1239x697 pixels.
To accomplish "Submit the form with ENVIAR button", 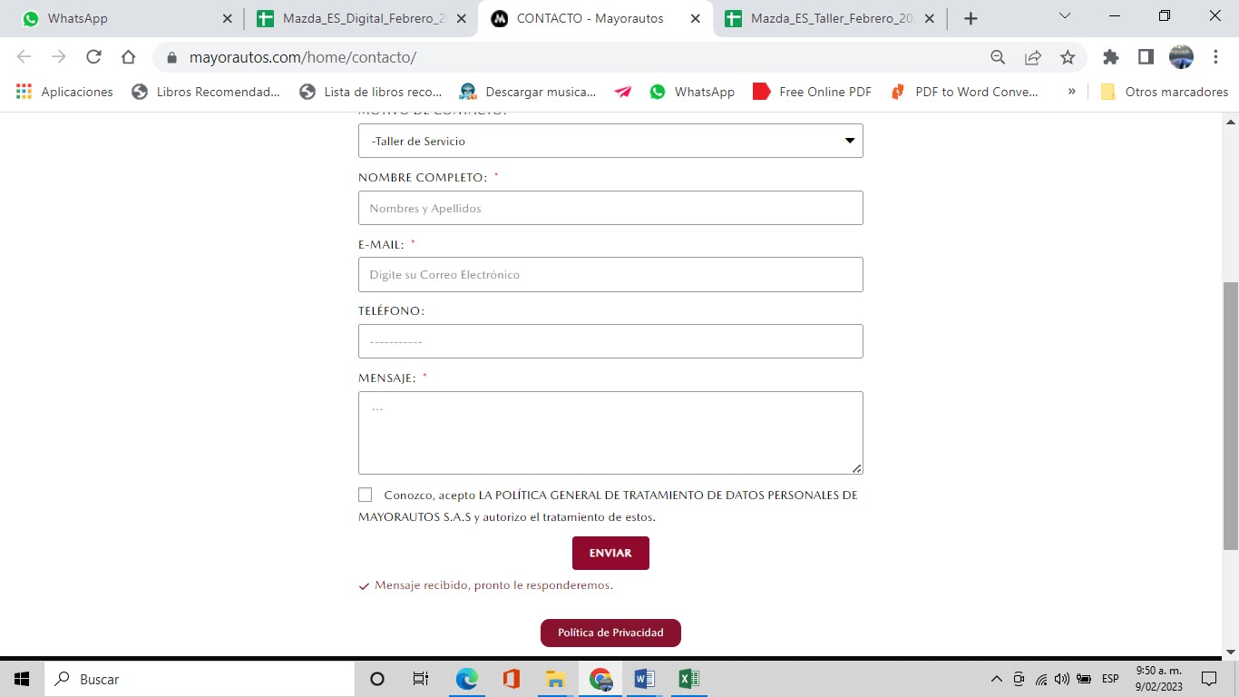I will (610, 553).
